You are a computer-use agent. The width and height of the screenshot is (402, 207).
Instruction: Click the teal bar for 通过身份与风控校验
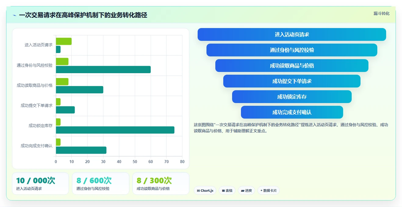103,70
